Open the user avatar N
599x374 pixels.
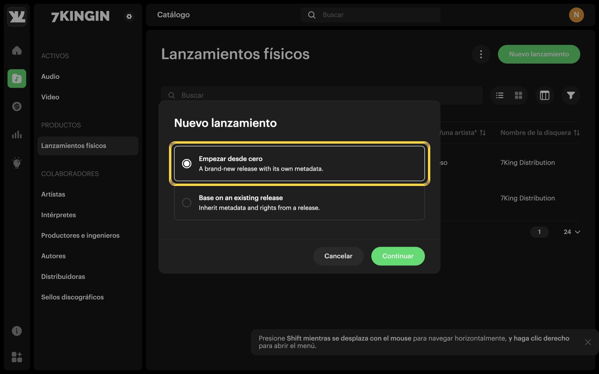[576, 15]
